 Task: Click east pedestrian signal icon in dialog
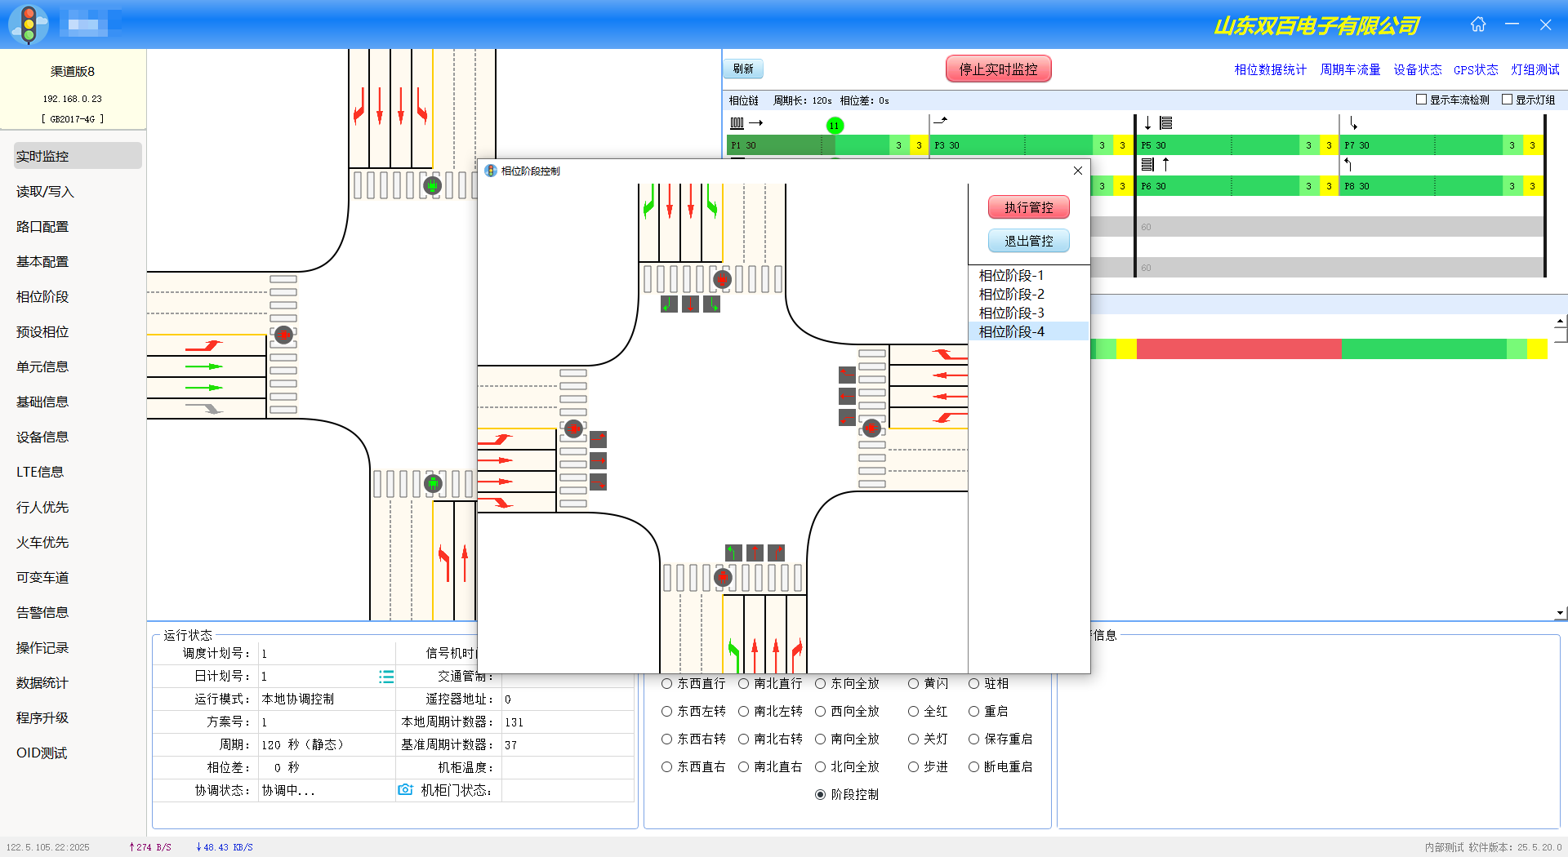click(871, 428)
